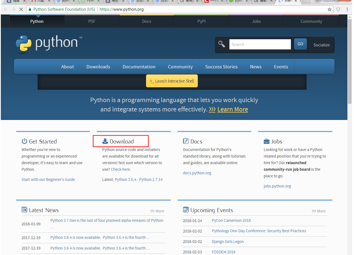The width and height of the screenshot is (354, 255).
Task: Visit docs.python.org link
Action: click(197, 173)
